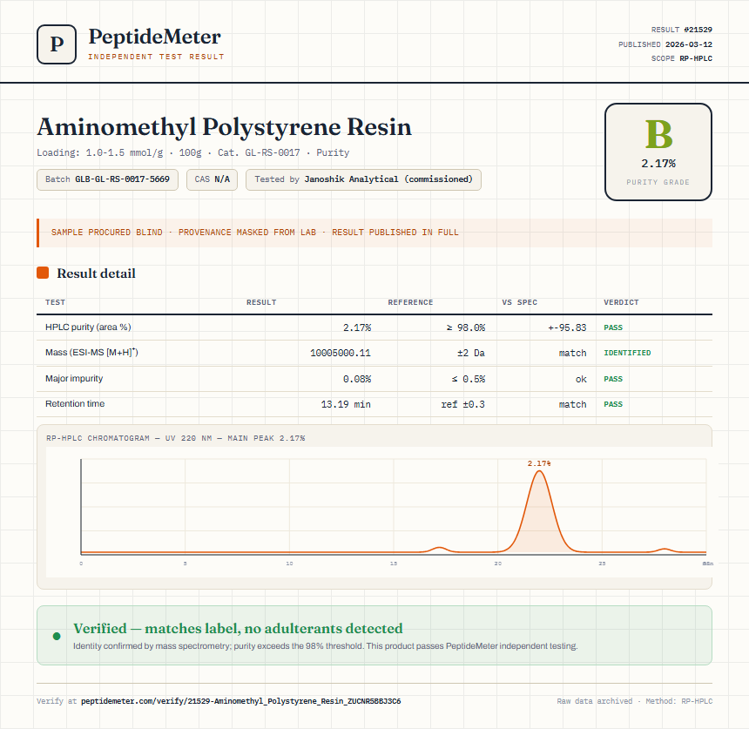Click the VERDICT column header

tap(621, 302)
